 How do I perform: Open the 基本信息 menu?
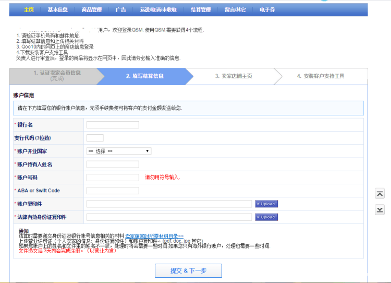57,9
